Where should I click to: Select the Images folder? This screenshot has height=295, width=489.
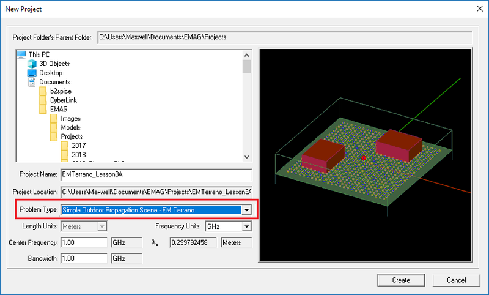coord(71,119)
